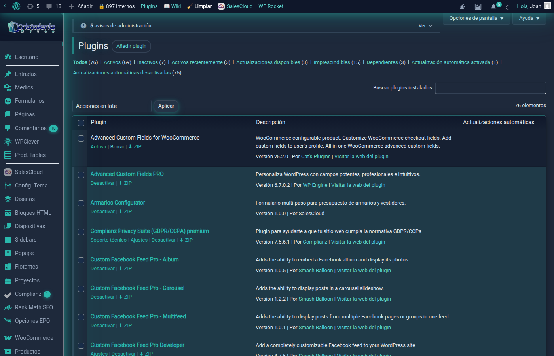554x356 pixels.
Task: Click the Añadir plugin button
Action: point(131,46)
